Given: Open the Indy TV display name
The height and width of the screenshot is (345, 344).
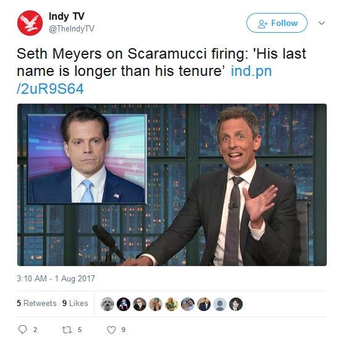Looking at the screenshot, I should click(67, 16).
